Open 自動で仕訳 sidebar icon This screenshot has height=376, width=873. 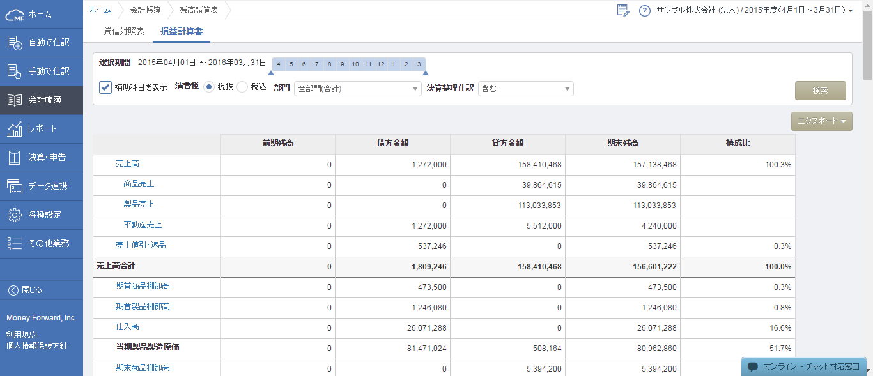[15, 43]
